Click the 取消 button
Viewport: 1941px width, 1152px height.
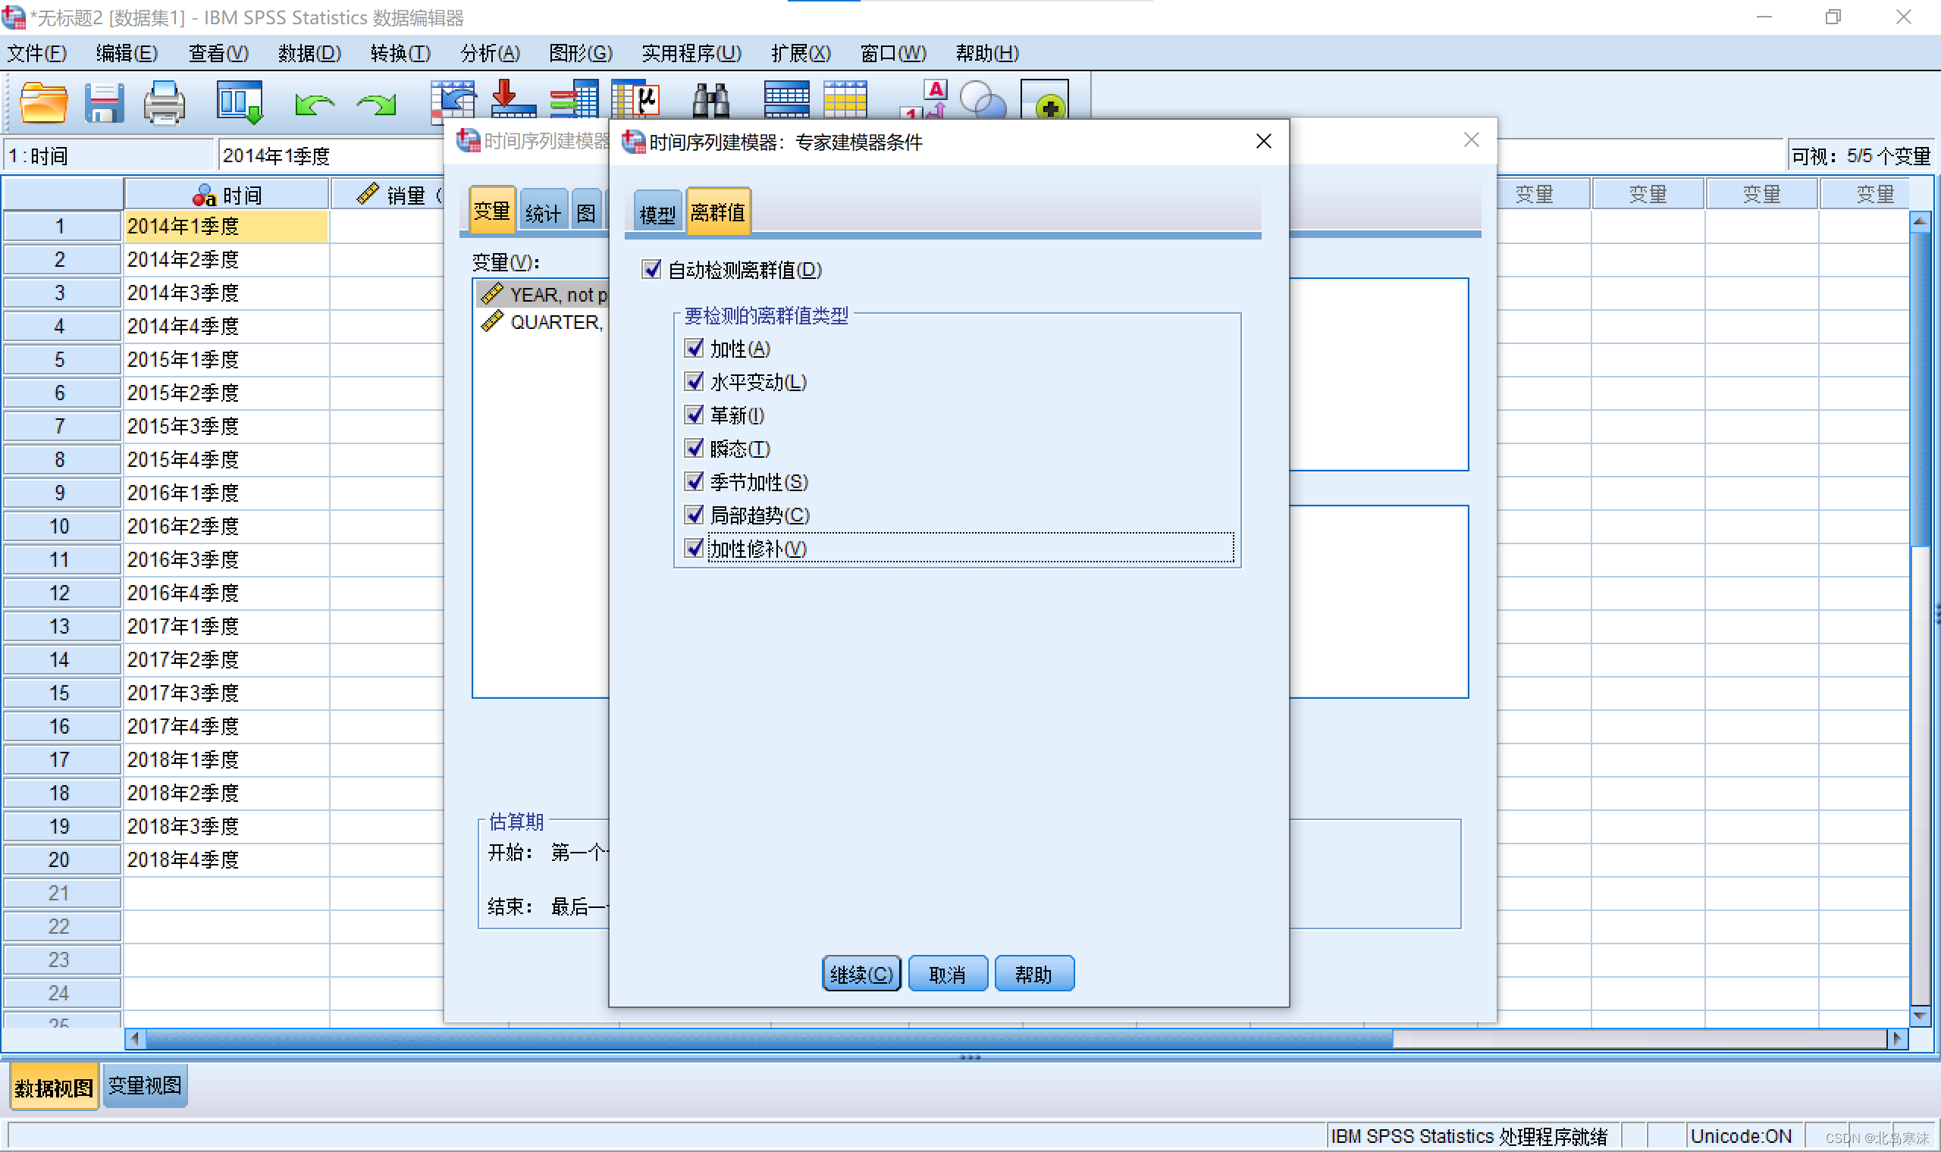[947, 974]
